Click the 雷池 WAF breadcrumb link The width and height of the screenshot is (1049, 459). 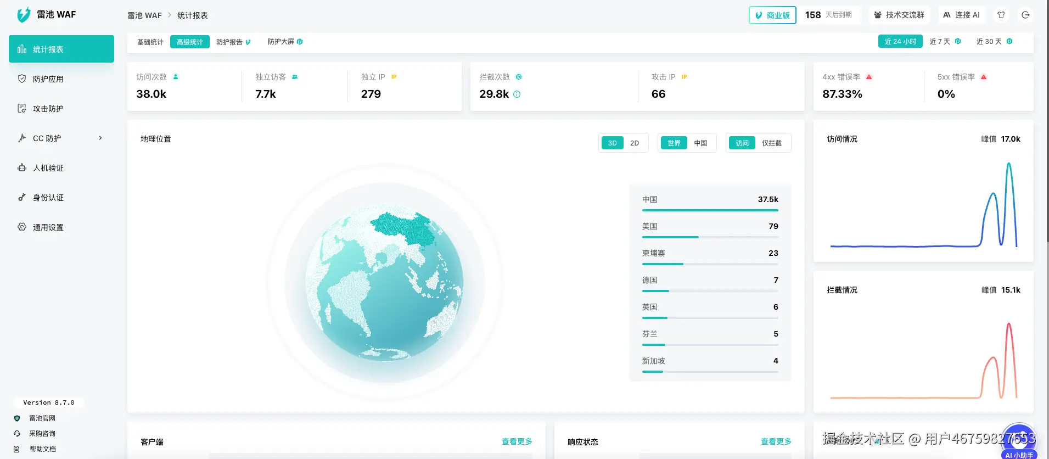[x=144, y=15]
